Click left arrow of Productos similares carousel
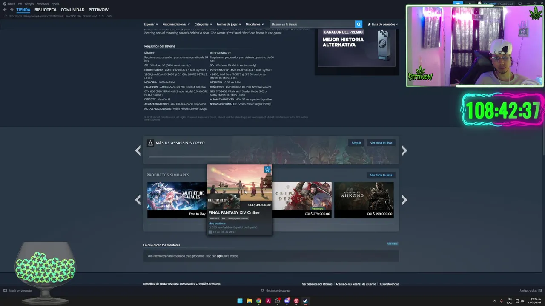Viewport: 545px width, 306px height. coord(138,200)
